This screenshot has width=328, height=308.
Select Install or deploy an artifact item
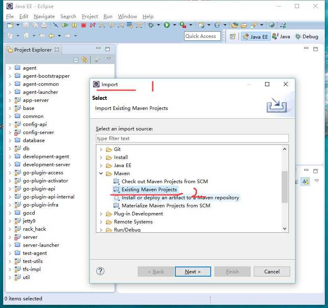coord(176,197)
